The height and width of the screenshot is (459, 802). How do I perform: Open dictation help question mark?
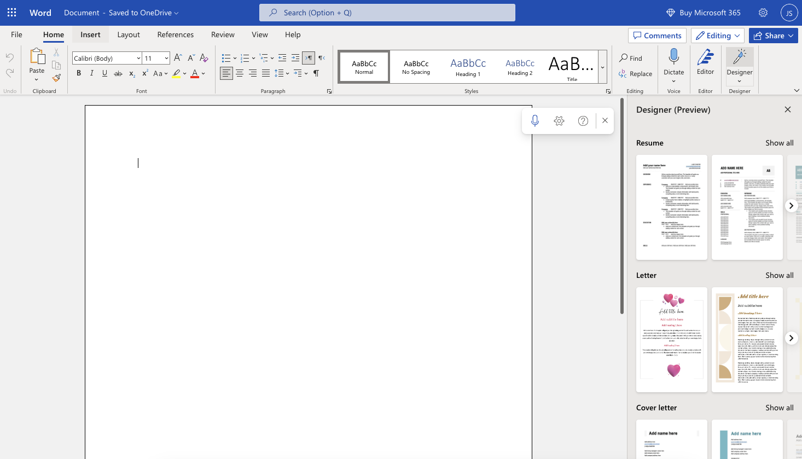583,121
